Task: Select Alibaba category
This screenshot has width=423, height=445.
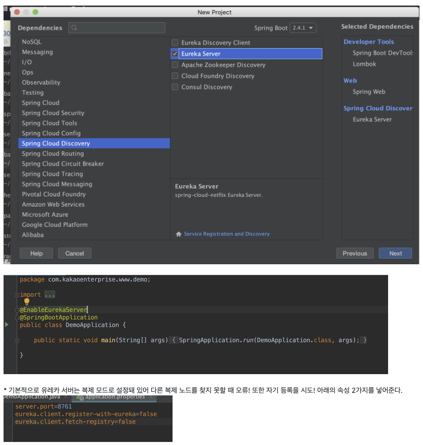Action: click(94, 235)
